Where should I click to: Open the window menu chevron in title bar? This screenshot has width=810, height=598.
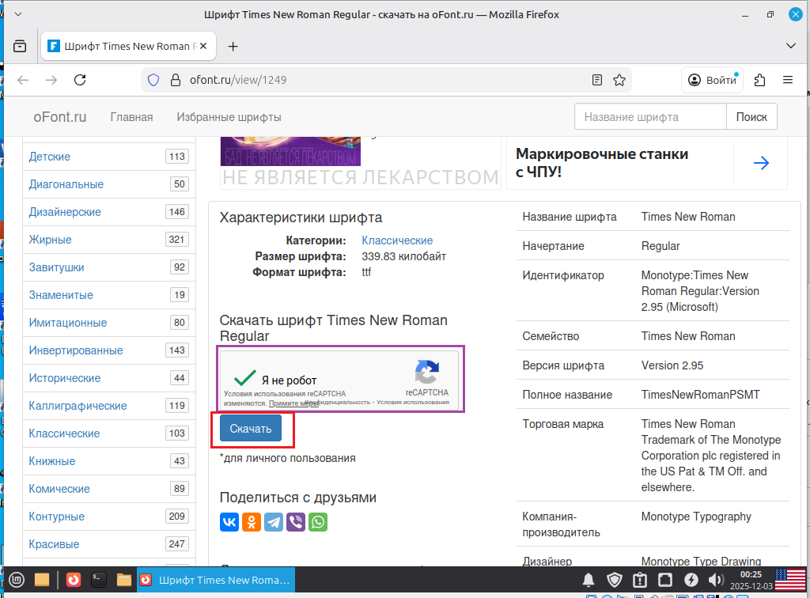tap(18, 14)
